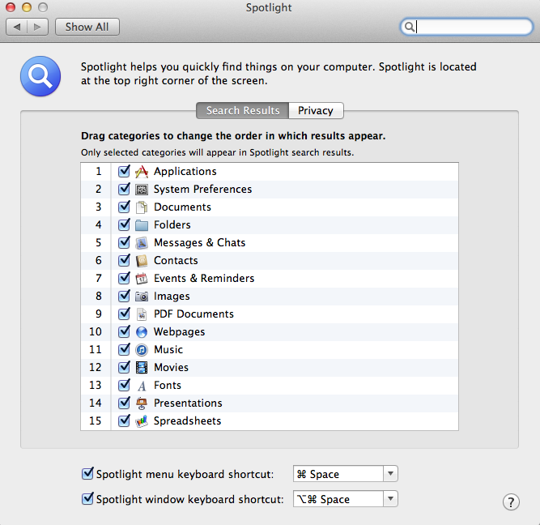Screen dimensions: 540x525
Task: Select the Events & Reminders row label
Action: 204,278
